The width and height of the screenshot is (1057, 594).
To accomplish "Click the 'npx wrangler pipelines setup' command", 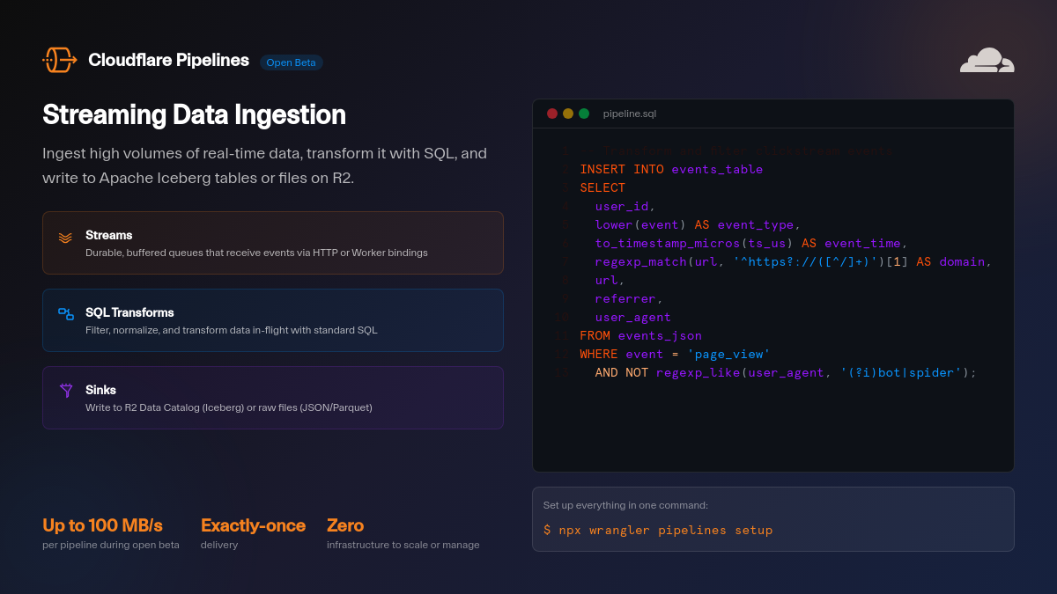I will (666, 530).
